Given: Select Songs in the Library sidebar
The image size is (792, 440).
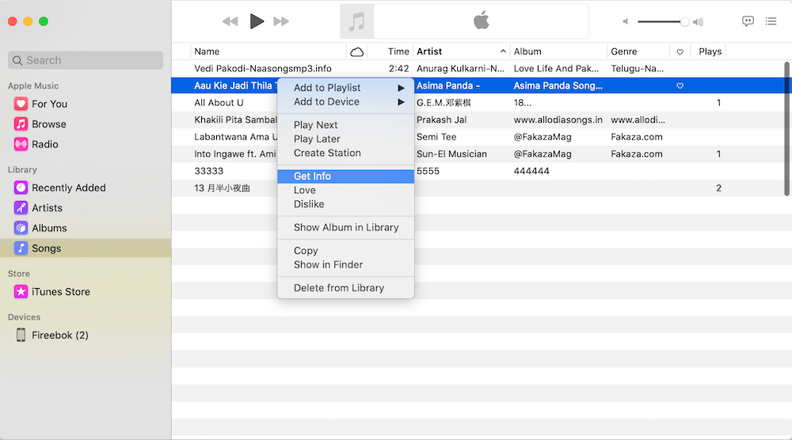Looking at the screenshot, I should tap(86, 248).
